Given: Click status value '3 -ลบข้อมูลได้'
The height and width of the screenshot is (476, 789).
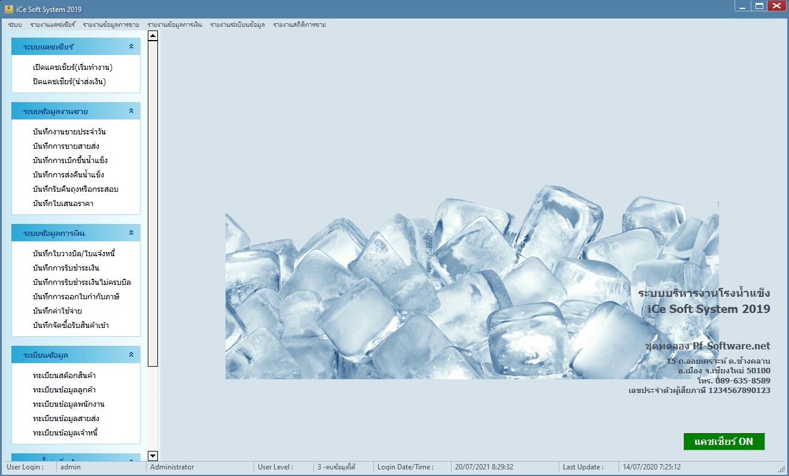Looking at the screenshot, I should [x=336, y=467].
